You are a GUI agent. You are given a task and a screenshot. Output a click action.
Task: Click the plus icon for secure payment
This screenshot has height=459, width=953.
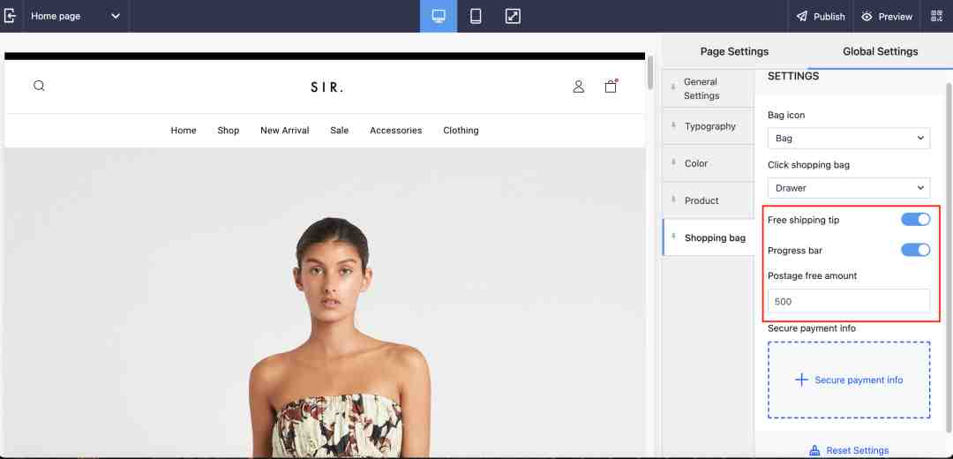(x=801, y=380)
